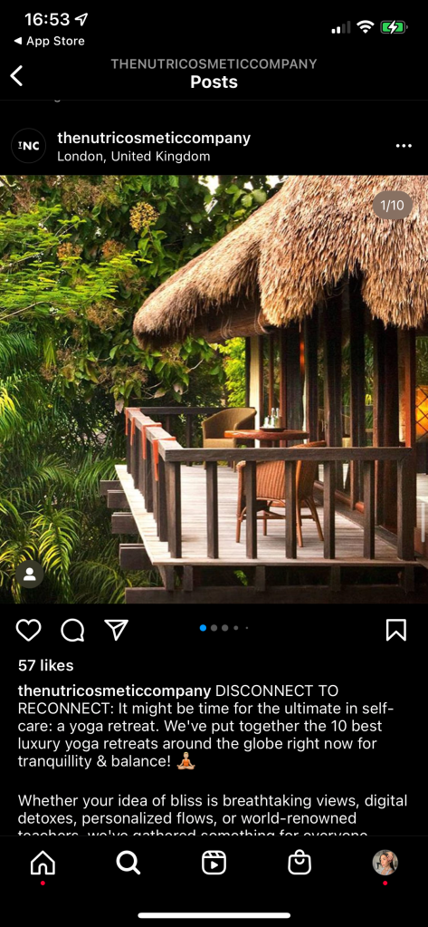The height and width of the screenshot is (927, 428).
Task: Share post with paper plane icon
Action: (x=117, y=630)
